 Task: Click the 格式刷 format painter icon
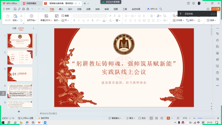8,16
